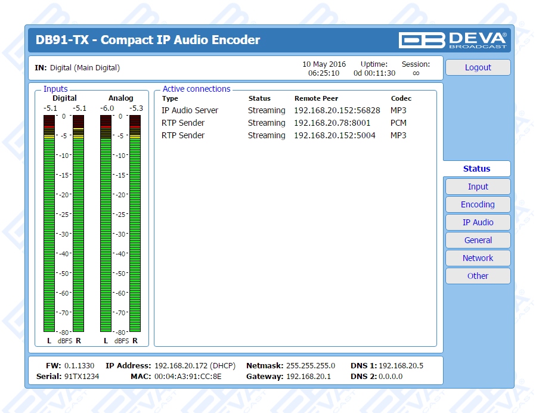This screenshot has width=539, height=413.
Task: Click the session infinity symbol
Action: pos(416,73)
